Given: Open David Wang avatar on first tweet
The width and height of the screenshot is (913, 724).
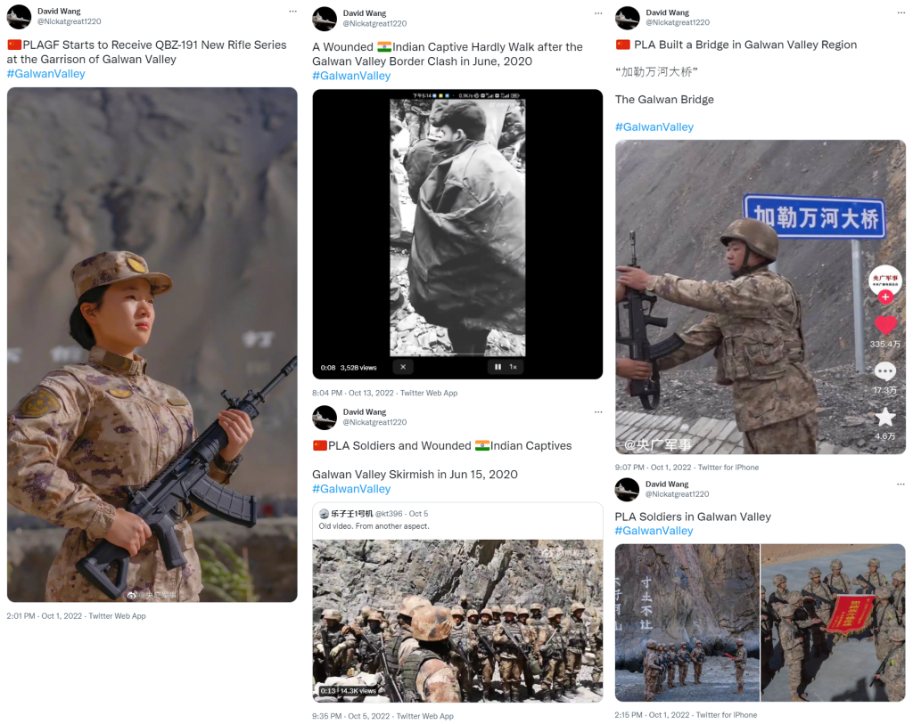Looking at the screenshot, I should [x=19, y=17].
